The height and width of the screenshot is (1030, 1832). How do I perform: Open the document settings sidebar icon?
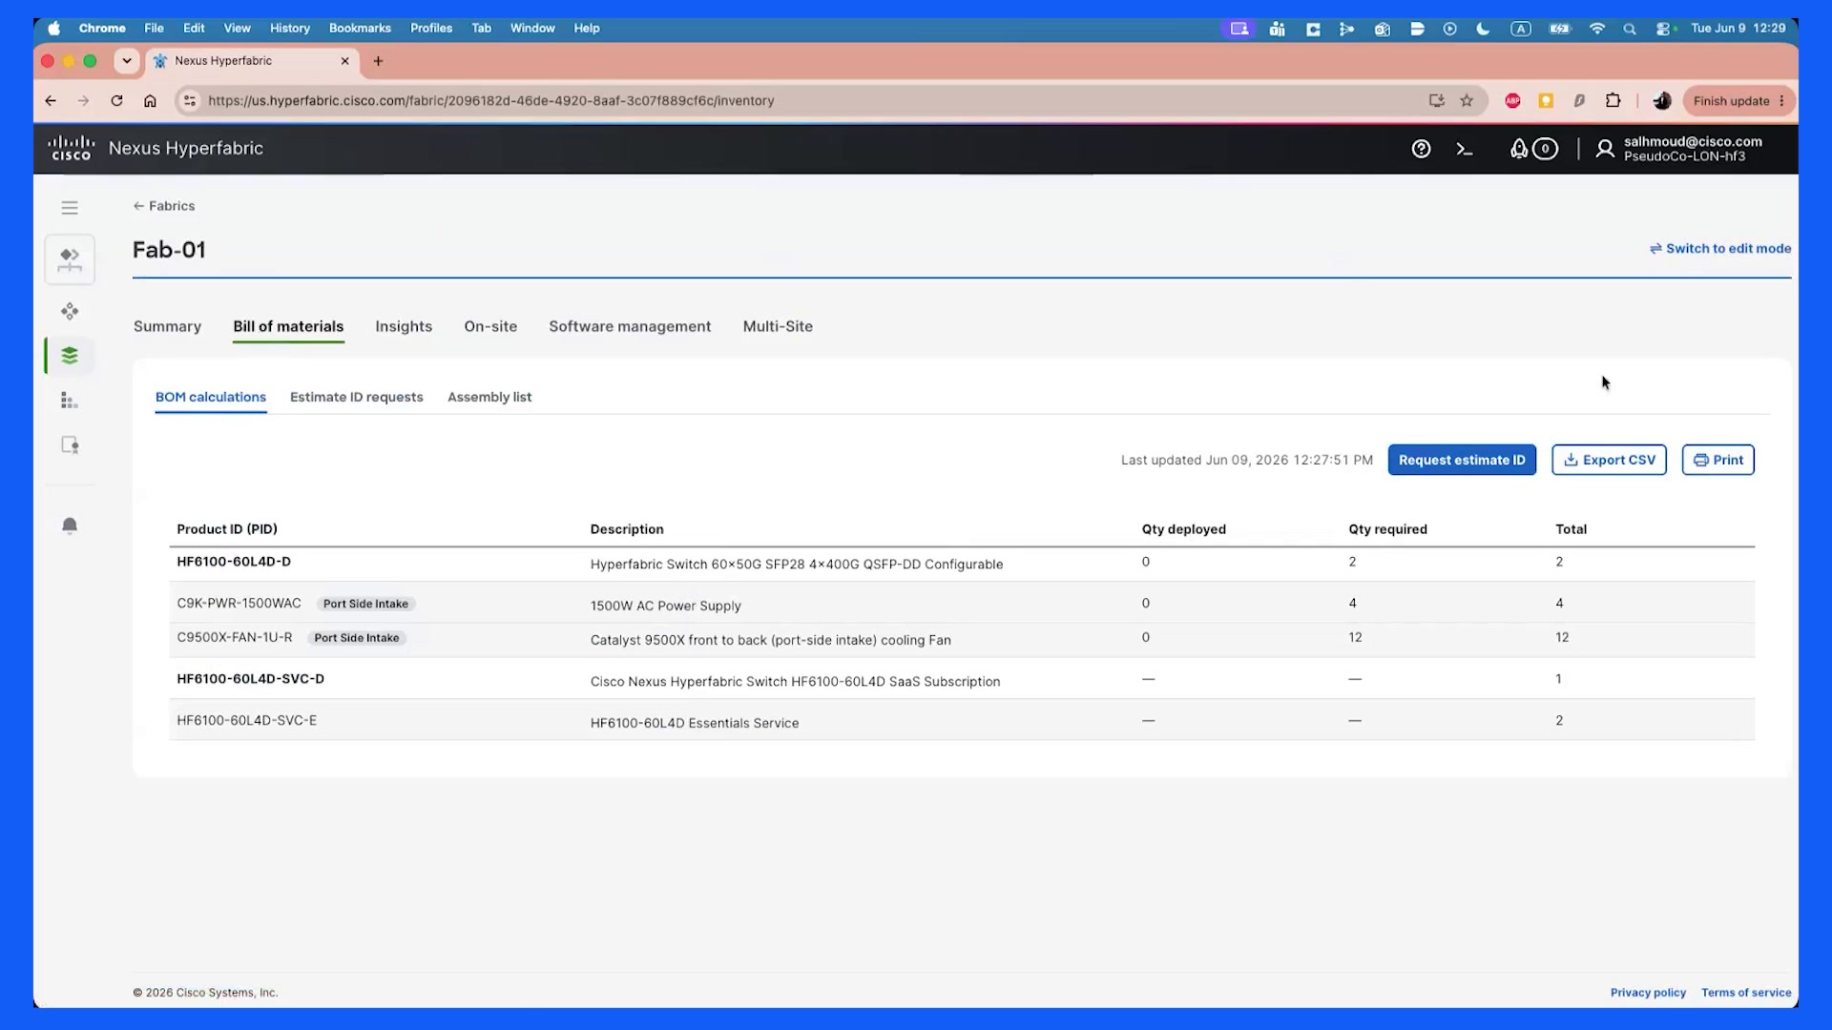pos(70,445)
